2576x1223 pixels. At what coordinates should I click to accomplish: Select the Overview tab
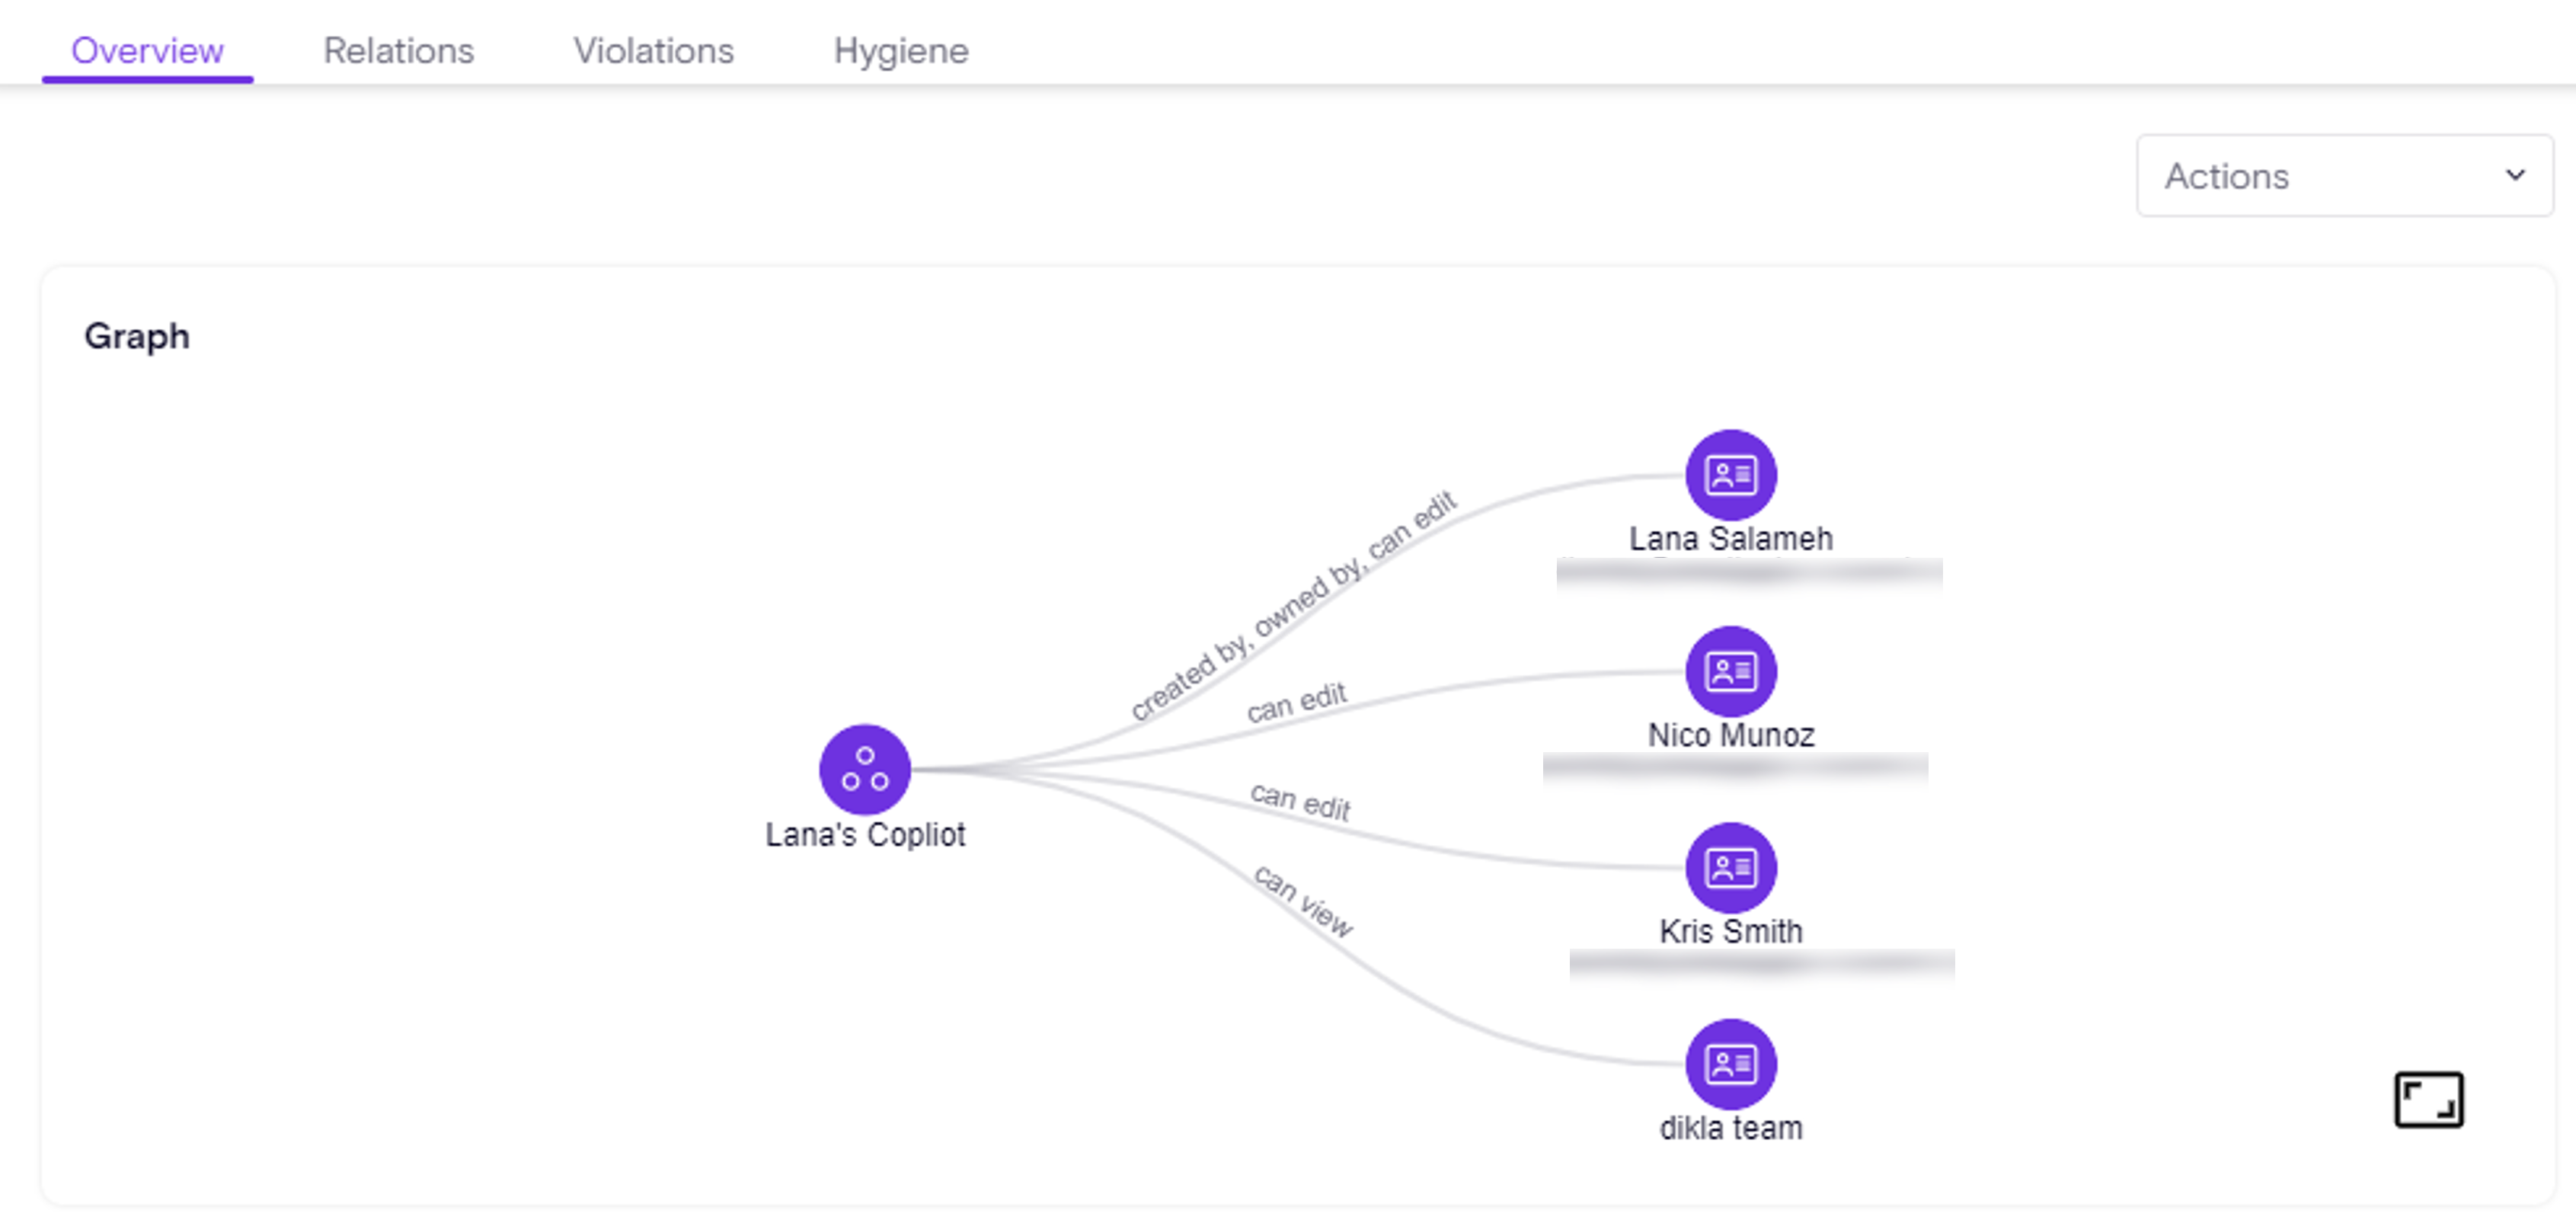pos(147,50)
